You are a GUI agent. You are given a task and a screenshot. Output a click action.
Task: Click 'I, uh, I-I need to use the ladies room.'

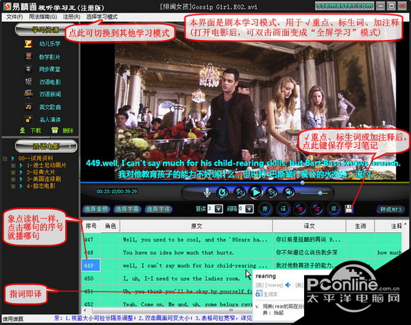coord(181,279)
